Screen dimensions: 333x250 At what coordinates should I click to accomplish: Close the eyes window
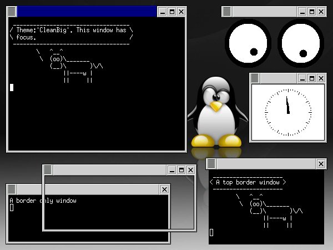[321, 12]
